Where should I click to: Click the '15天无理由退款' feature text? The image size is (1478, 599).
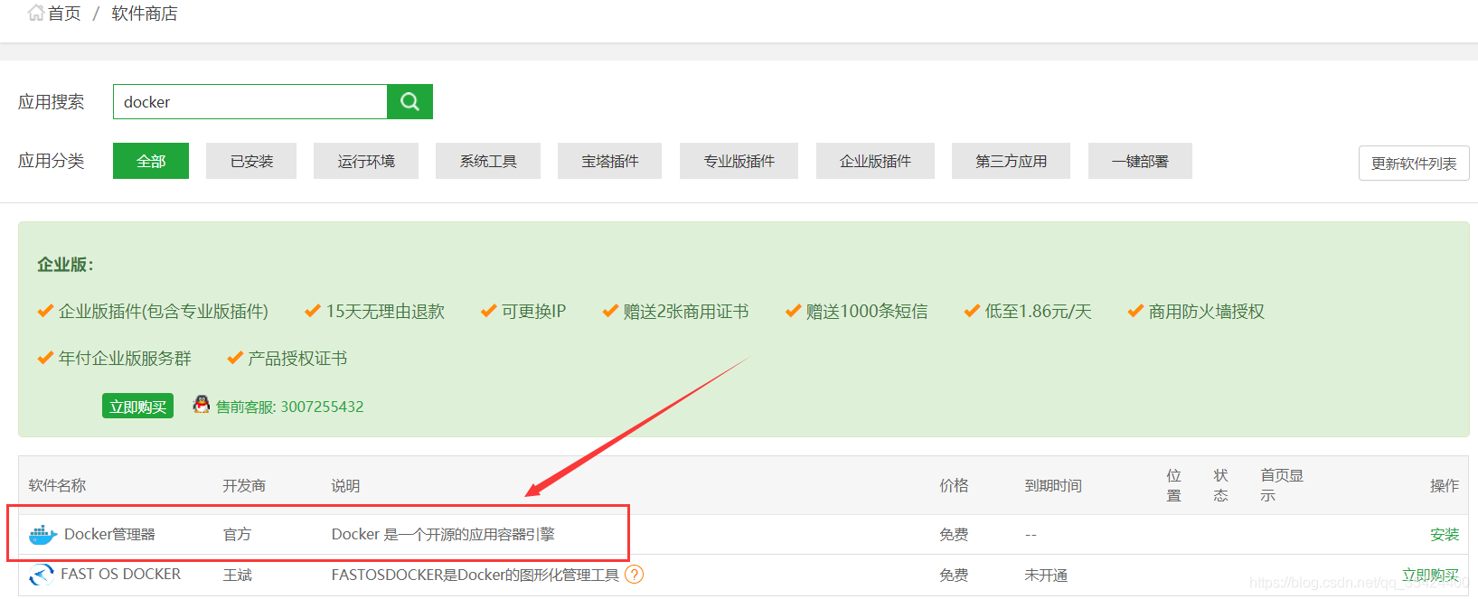tap(385, 312)
